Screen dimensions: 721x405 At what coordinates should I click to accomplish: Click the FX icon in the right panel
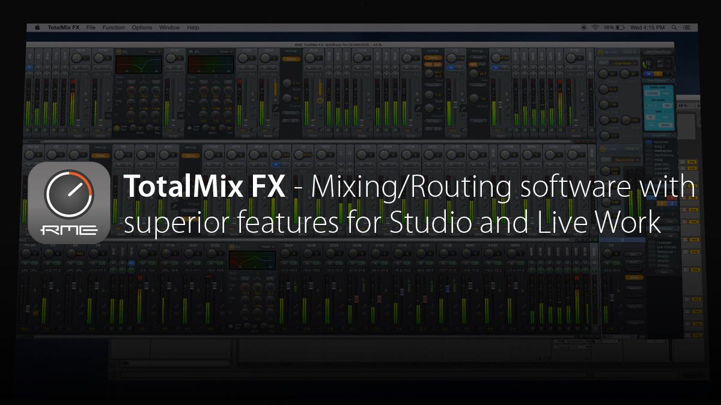646,64
